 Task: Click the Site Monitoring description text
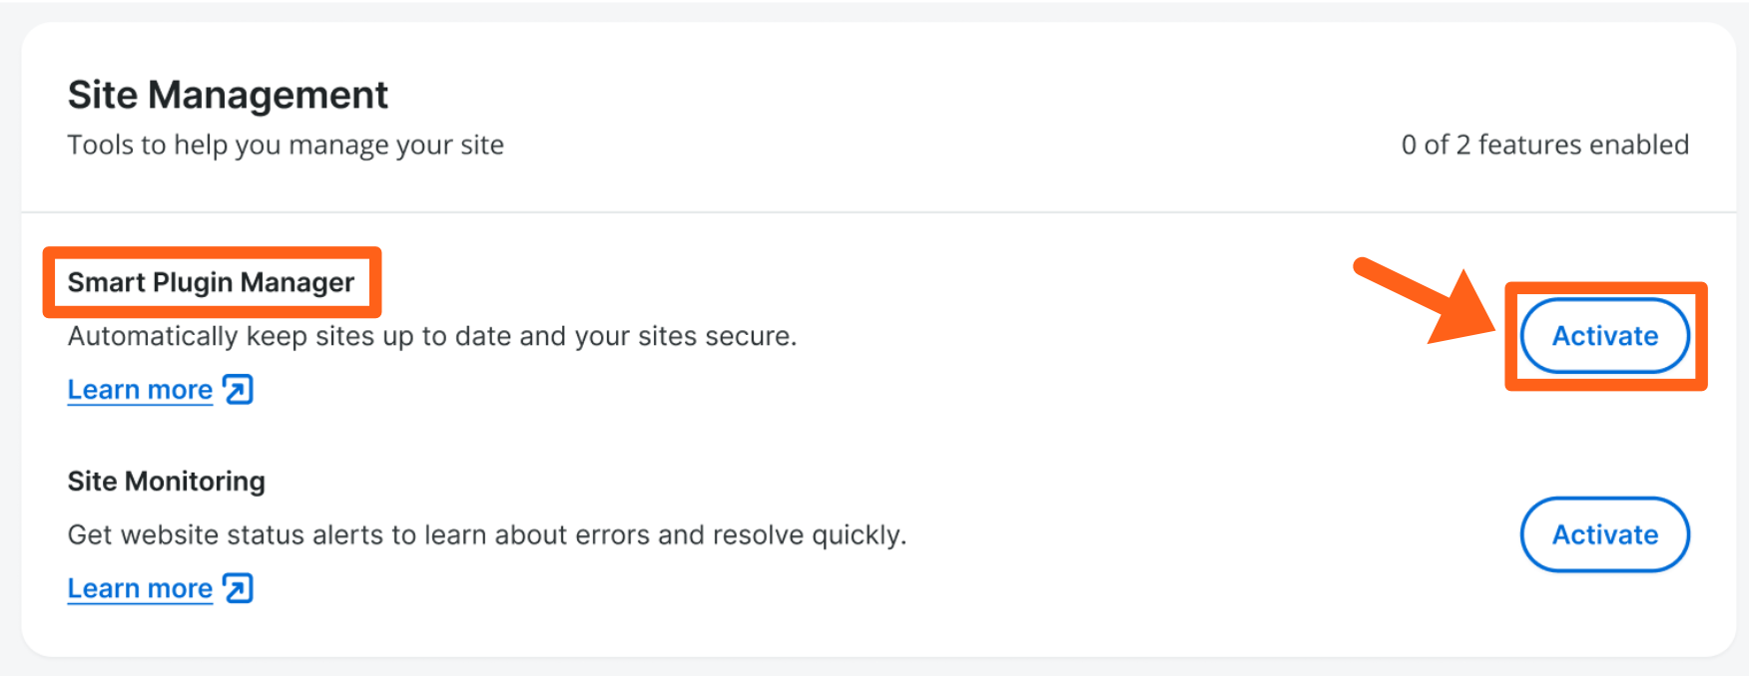click(x=486, y=535)
